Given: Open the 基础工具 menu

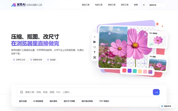Looking at the screenshot, I should point(86,5).
